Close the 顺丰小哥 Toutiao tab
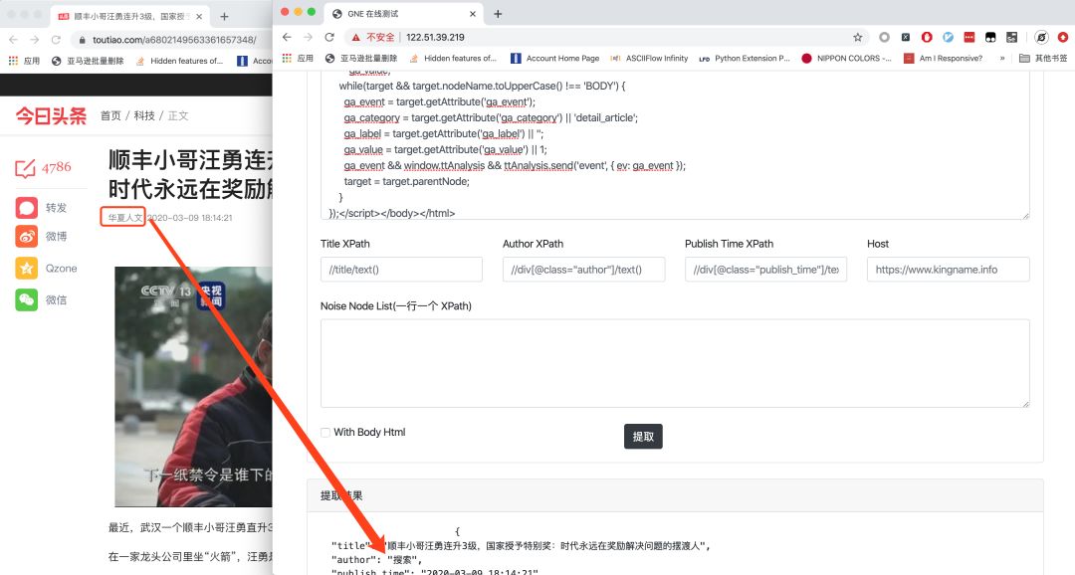 (x=199, y=17)
